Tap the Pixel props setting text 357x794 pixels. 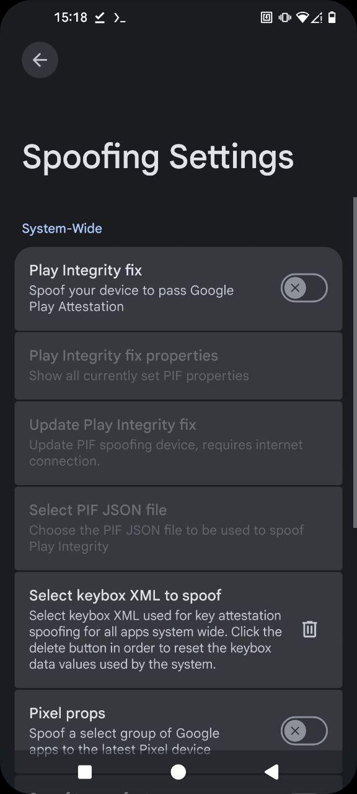tap(67, 713)
